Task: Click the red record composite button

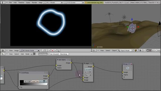Action: coord(53,51)
